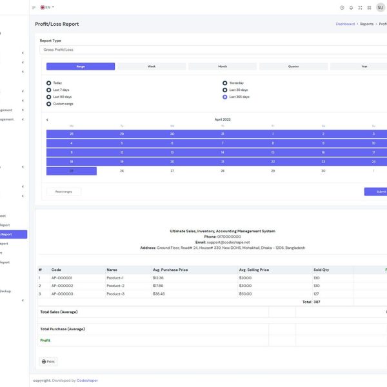The height and width of the screenshot is (387, 387).
Task: Select the Last 7 days radio option
Action: [x=49, y=90]
